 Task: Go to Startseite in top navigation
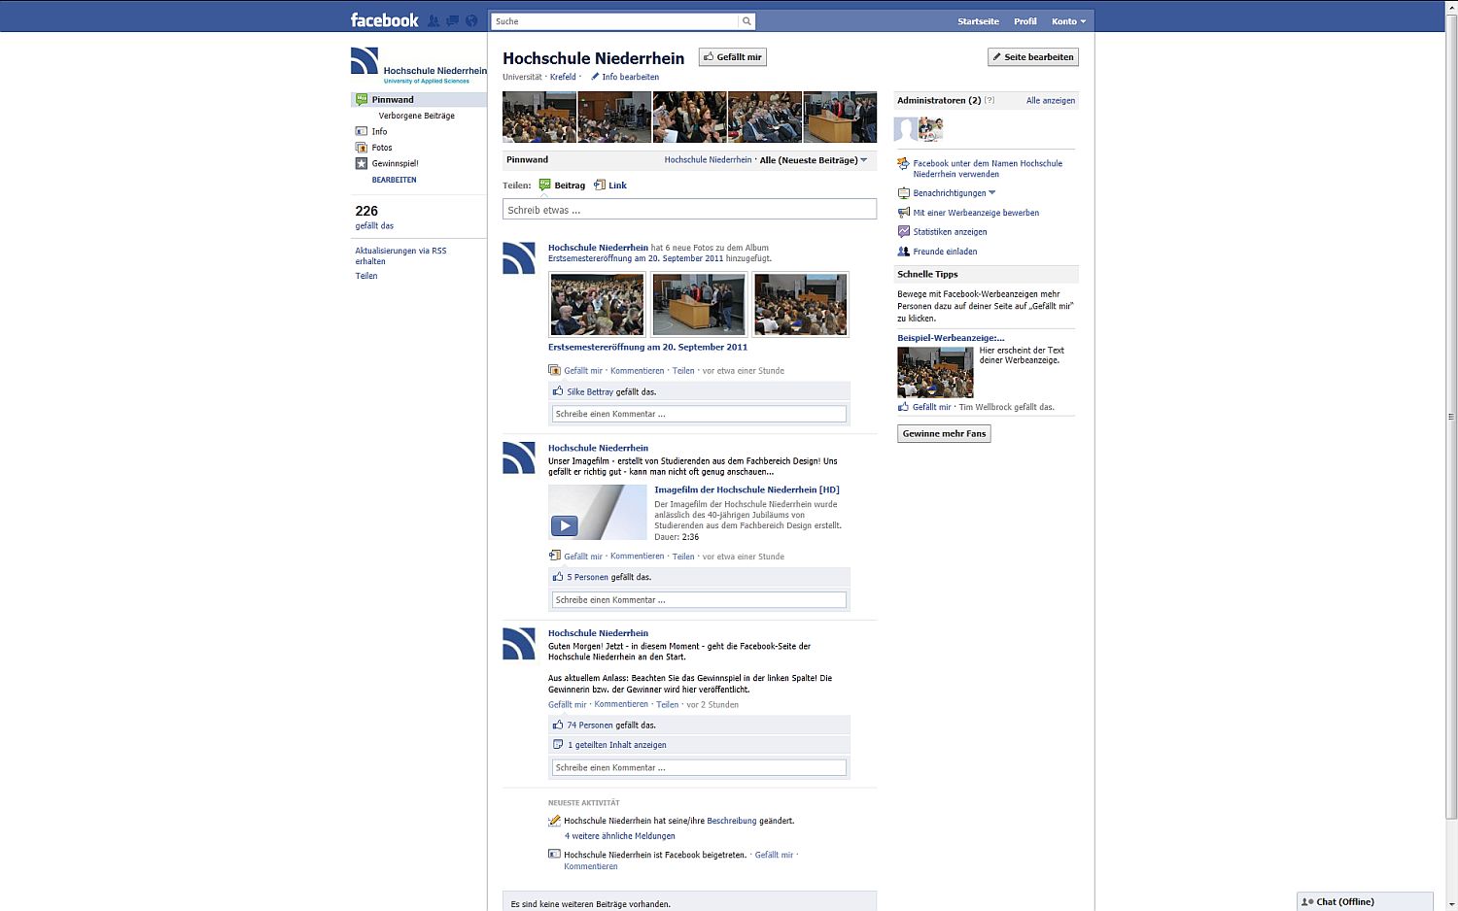(x=978, y=21)
